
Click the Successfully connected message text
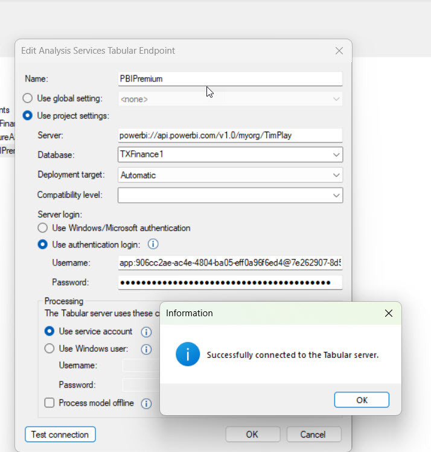click(x=292, y=355)
